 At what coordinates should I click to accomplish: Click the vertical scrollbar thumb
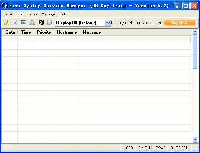(195, 52)
